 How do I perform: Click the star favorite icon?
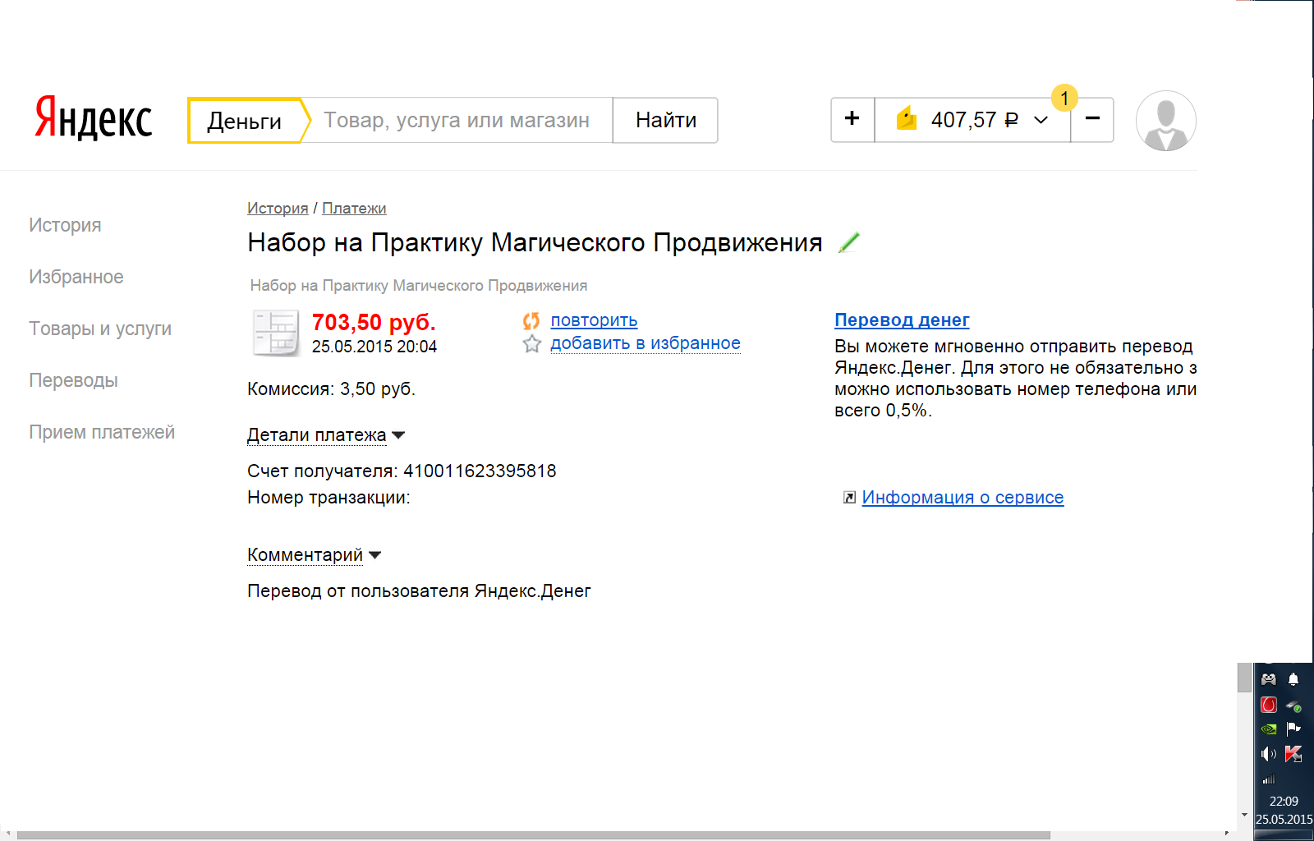[x=532, y=344]
